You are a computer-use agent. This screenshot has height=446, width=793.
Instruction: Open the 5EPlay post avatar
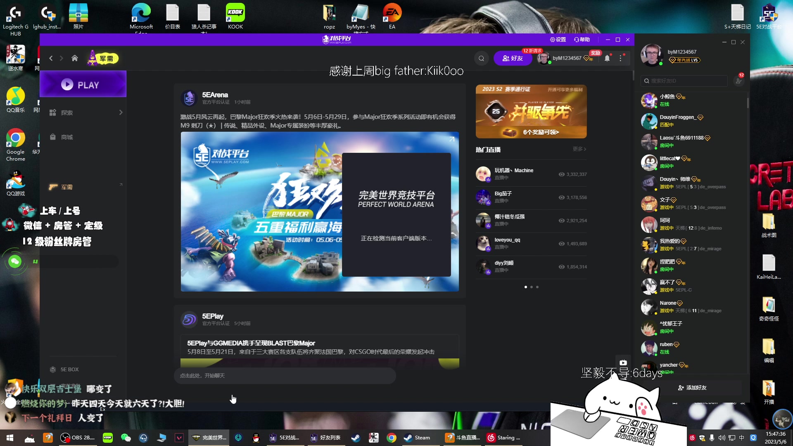tap(189, 320)
